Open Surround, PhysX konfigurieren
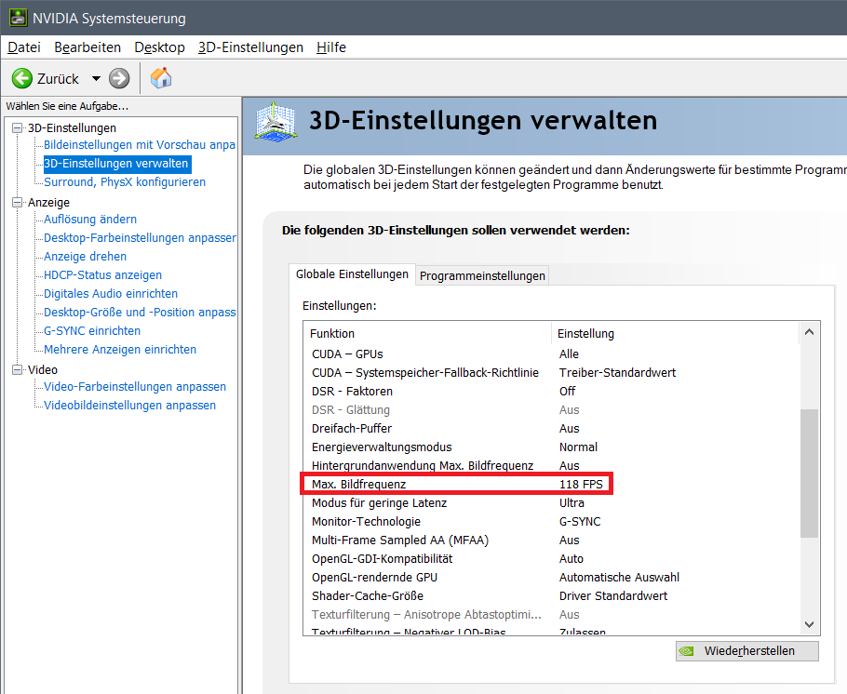The width and height of the screenshot is (847, 694). (125, 182)
